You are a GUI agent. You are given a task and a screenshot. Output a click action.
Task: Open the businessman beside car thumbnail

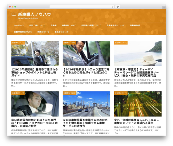pyautogui.click(x=35, y=53)
